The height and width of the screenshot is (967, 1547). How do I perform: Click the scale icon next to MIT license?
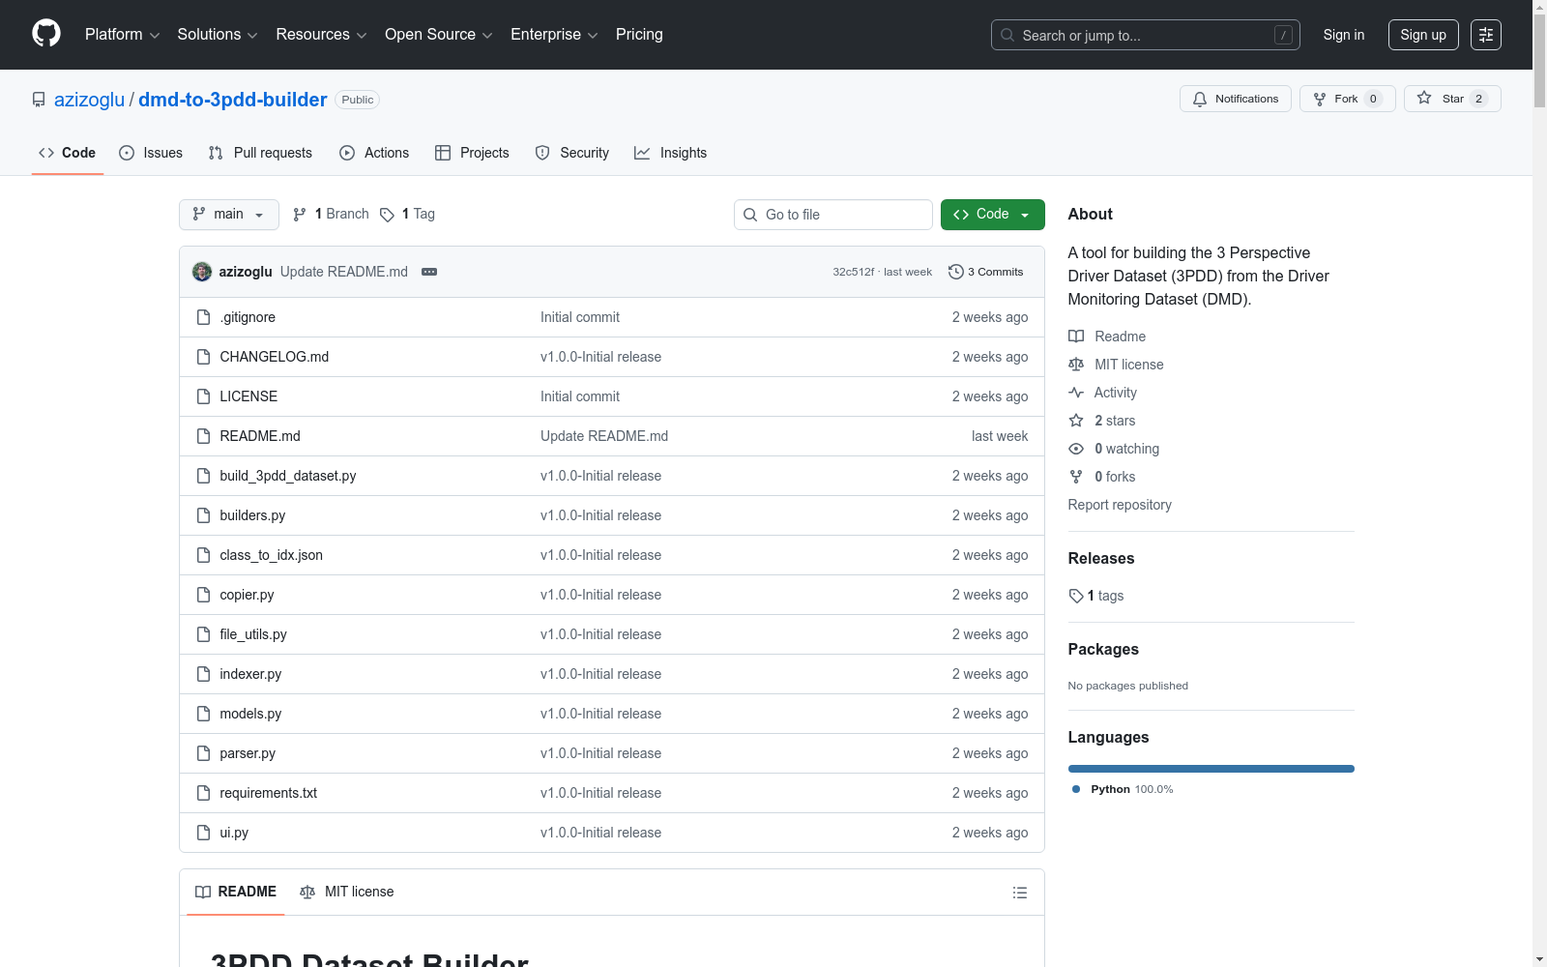click(1076, 365)
